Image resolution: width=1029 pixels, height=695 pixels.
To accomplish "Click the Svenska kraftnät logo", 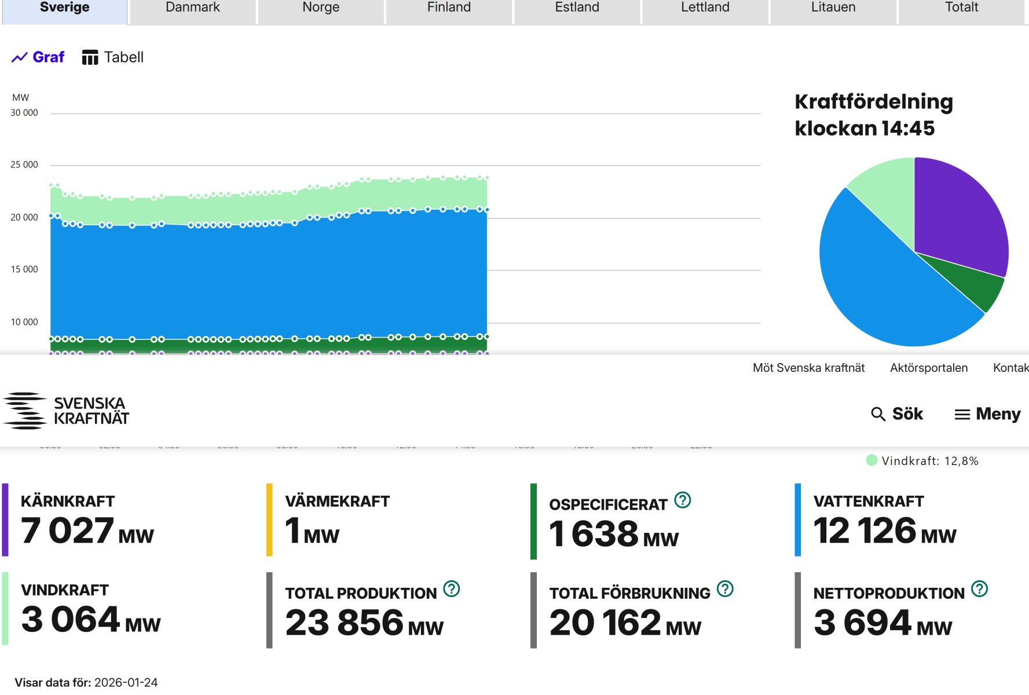I will click(66, 411).
